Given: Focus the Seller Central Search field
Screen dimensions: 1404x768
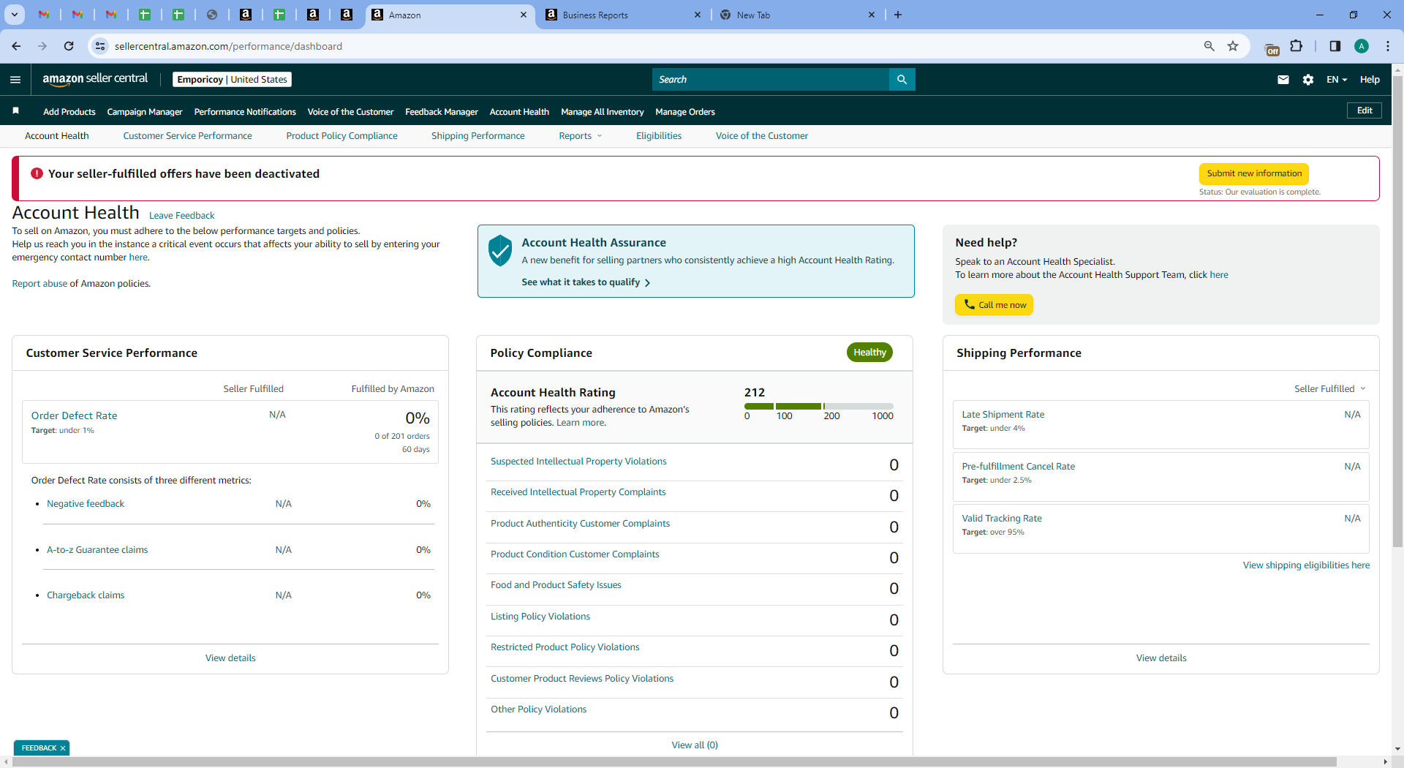Looking at the screenshot, I should [771, 80].
